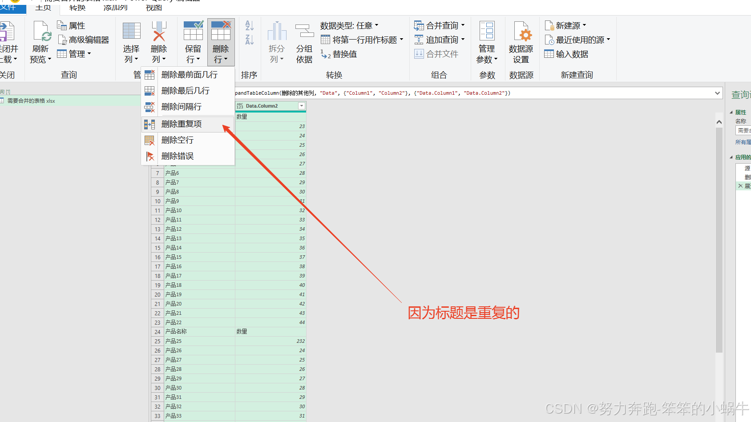Delete the last applied step with X

(740, 186)
